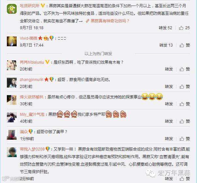Click the thumbs-up icon on Vivid-薇薇's repost
The width and height of the screenshot is (197, 183).
(x=182, y=45)
